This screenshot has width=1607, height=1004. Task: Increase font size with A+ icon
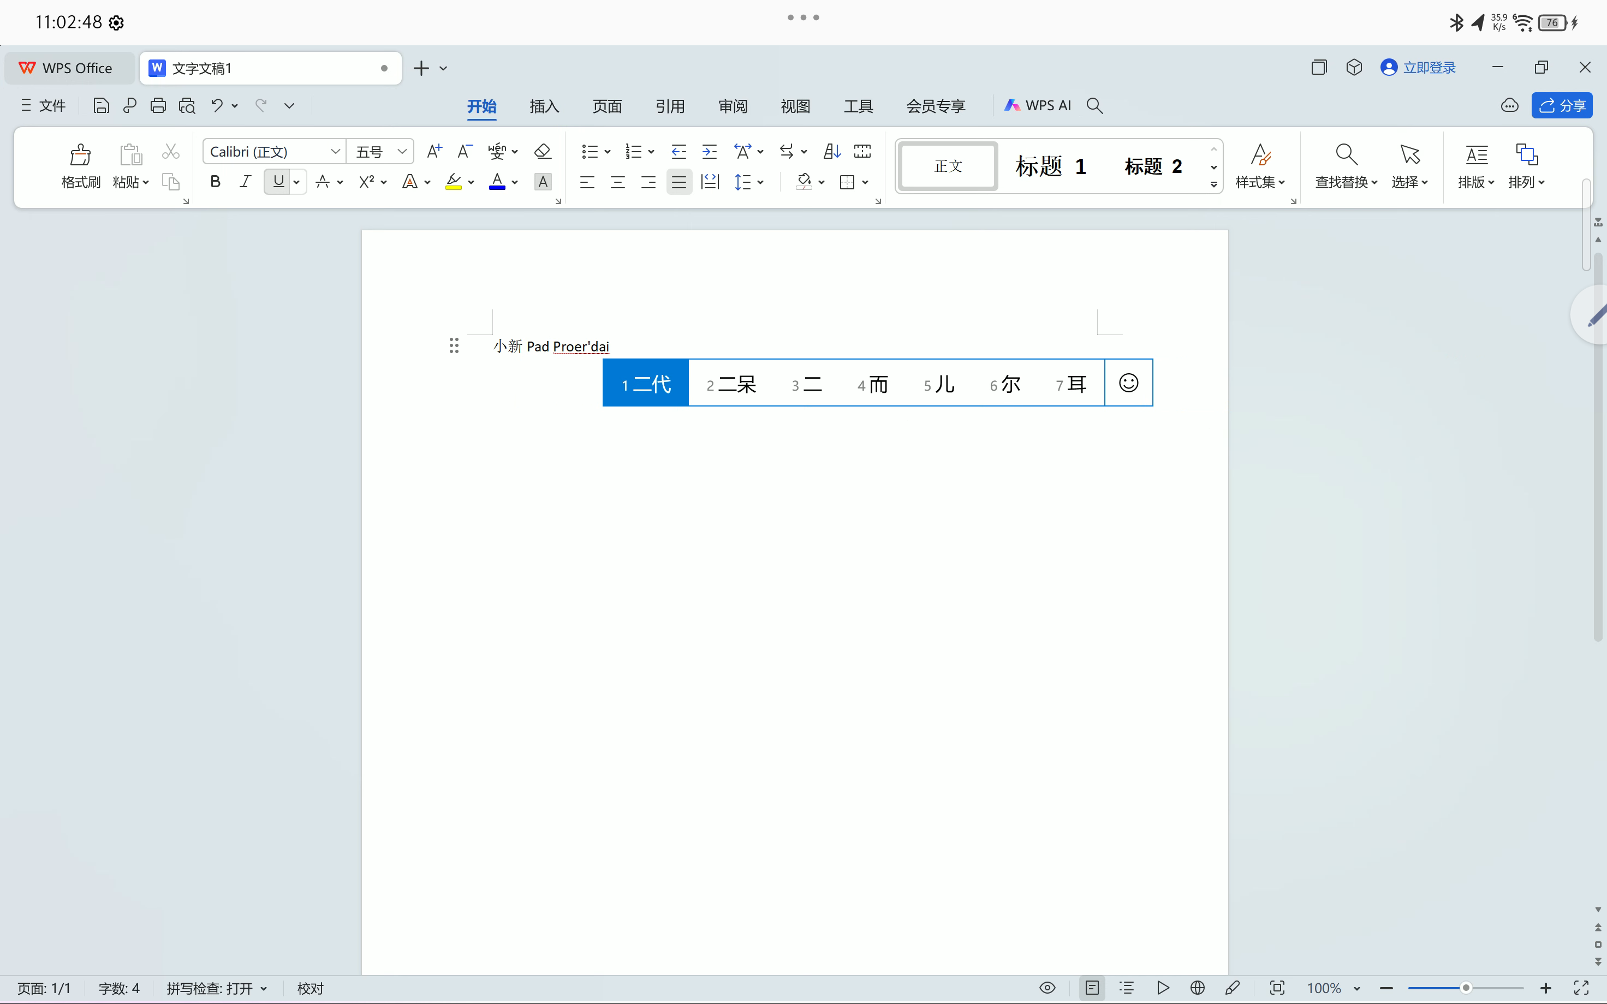pos(435,151)
